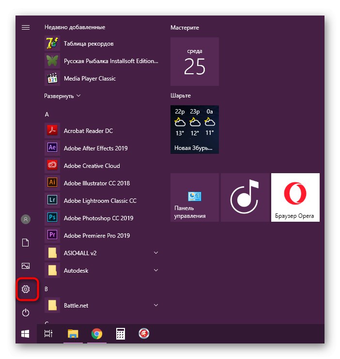Open the calendar tile showing среда 25

(x=195, y=62)
